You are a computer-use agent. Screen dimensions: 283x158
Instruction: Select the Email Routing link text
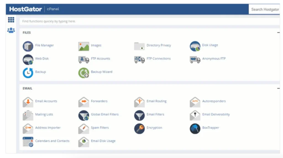(156, 101)
